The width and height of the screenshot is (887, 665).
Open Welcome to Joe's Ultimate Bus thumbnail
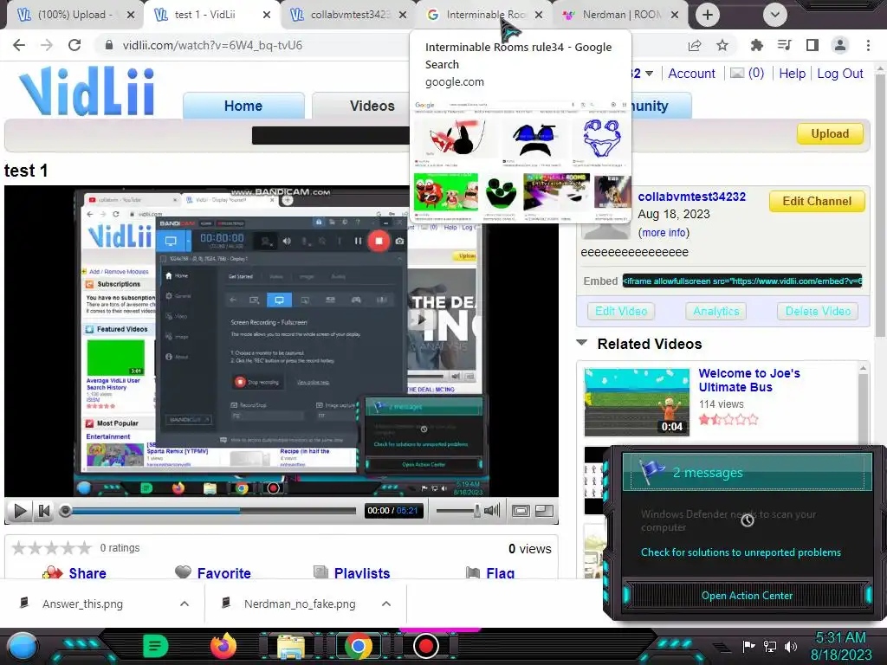pos(637,402)
